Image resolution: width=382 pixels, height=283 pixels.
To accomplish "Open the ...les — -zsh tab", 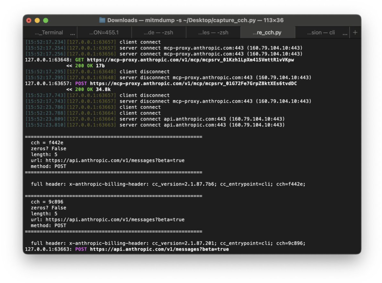I will [x=213, y=33].
